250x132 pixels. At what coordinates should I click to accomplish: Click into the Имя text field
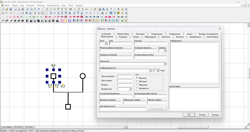[120, 43]
